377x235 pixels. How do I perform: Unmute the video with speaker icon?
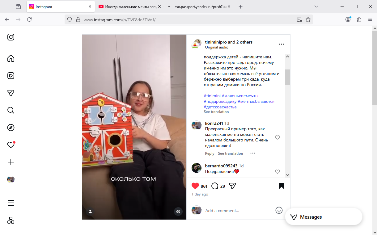[x=178, y=212]
